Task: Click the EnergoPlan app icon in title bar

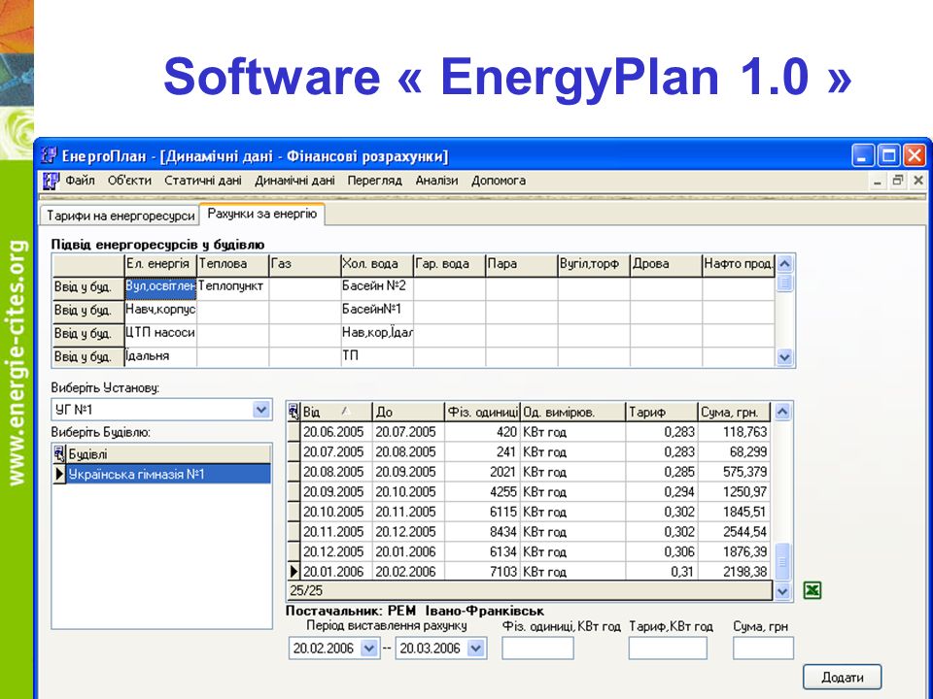Action: [x=50, y=156]
